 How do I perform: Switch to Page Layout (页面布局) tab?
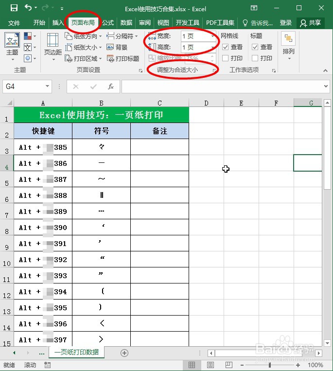tap(83, 23)
